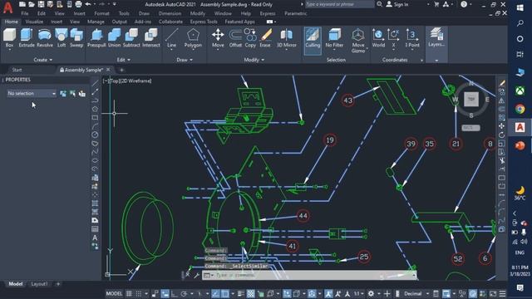
Task: Switch to the Express Tools ribbon tab
Action: coord(204,22)
